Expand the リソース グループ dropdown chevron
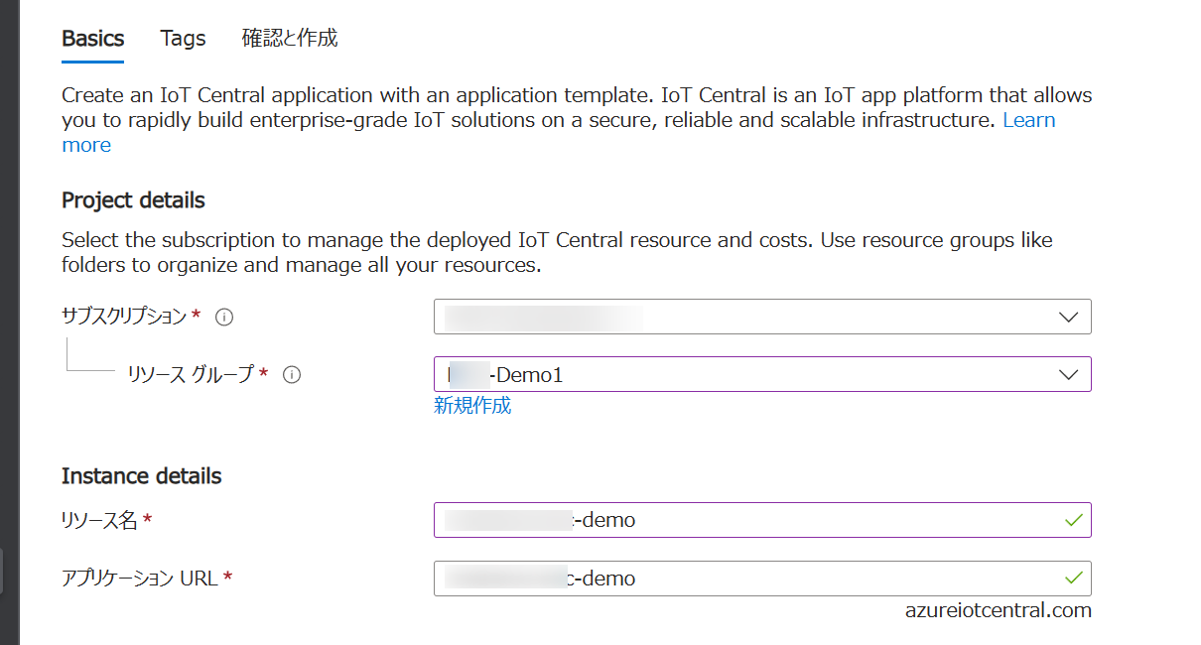The image size is (1201, 645). (1068, 375)
